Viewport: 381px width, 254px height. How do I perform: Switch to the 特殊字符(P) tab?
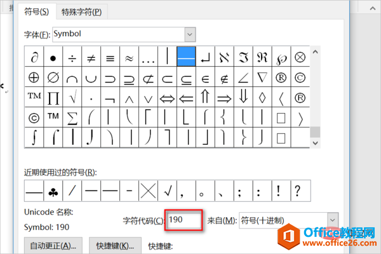pyautogui.click(x=81, y=12)
